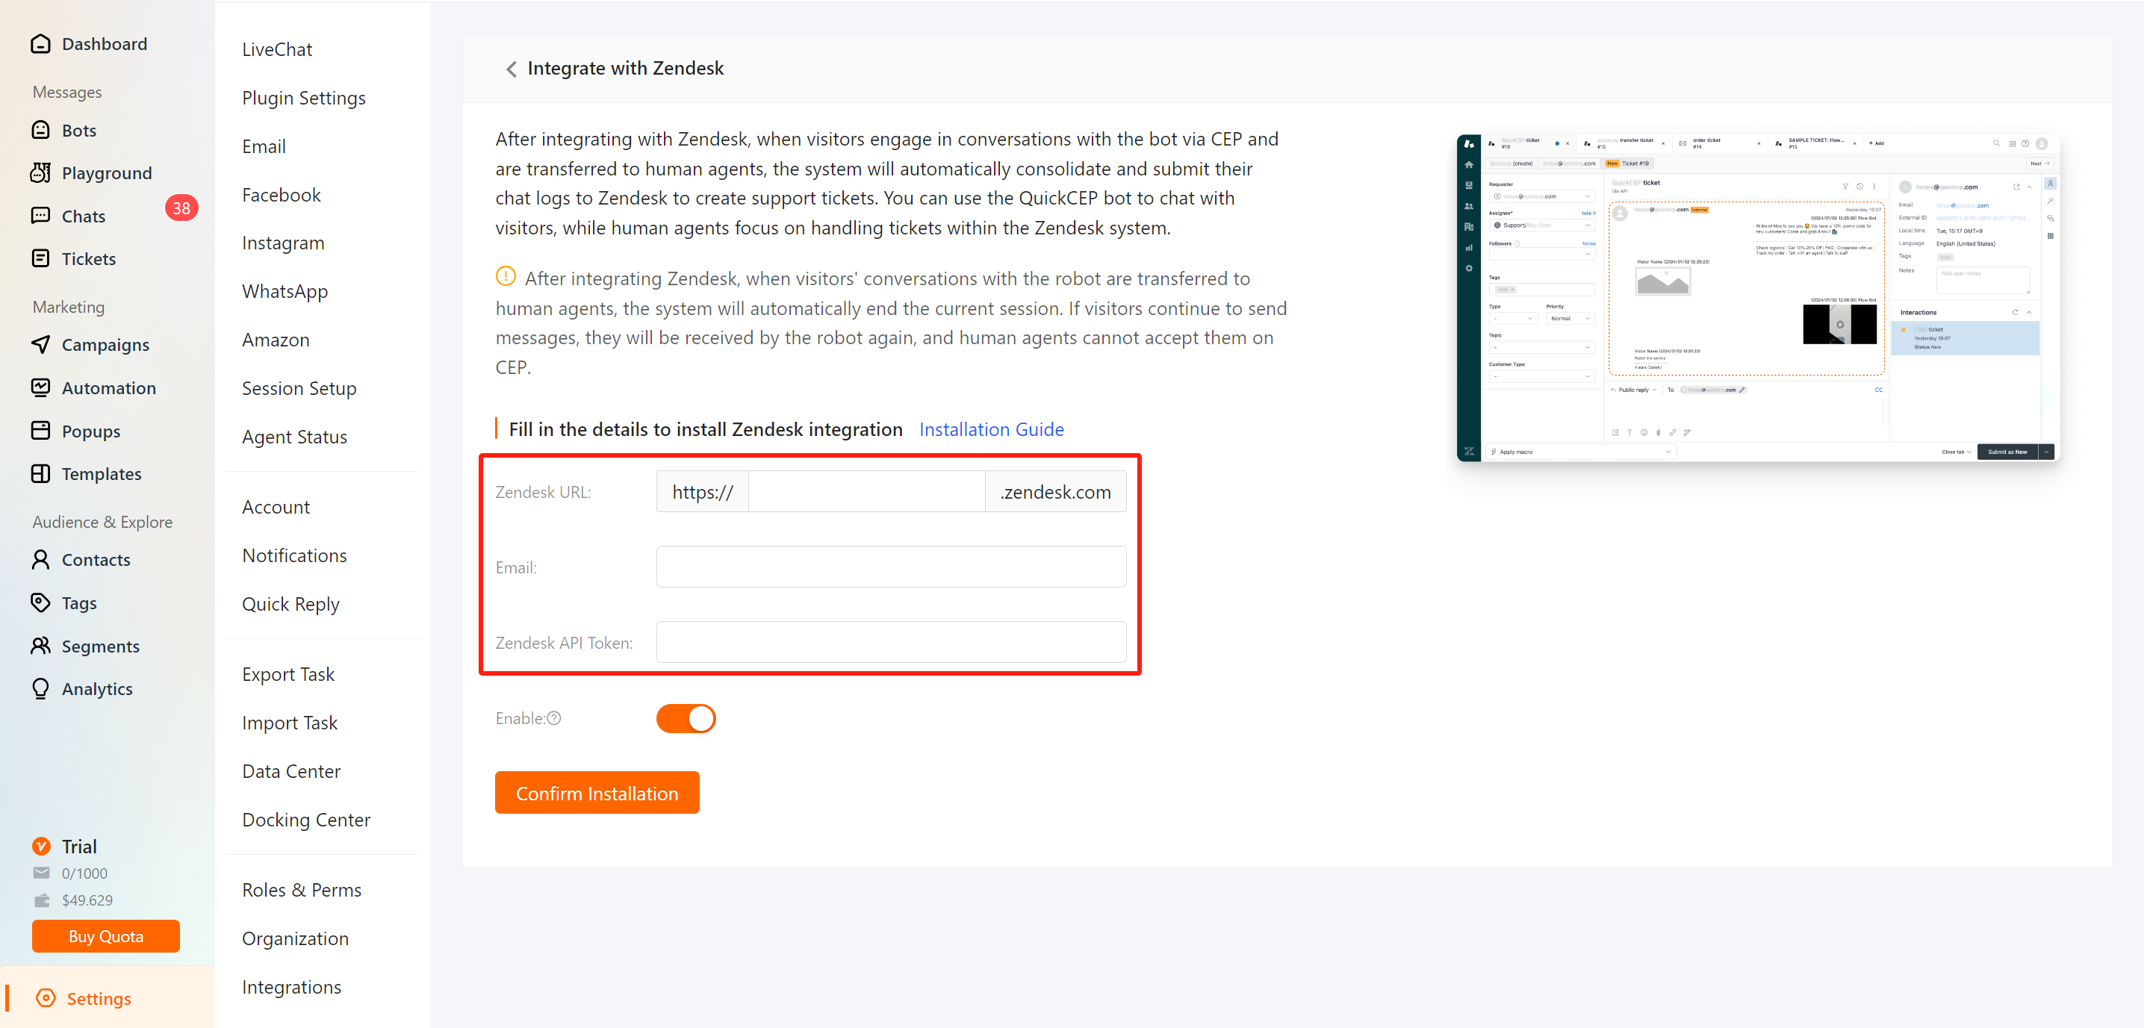Image resolution: width=2144 pixels, height=1028 pixels.
Task: Open Plugin Settings
Action: pyautogui.click(x=304, y=98)
